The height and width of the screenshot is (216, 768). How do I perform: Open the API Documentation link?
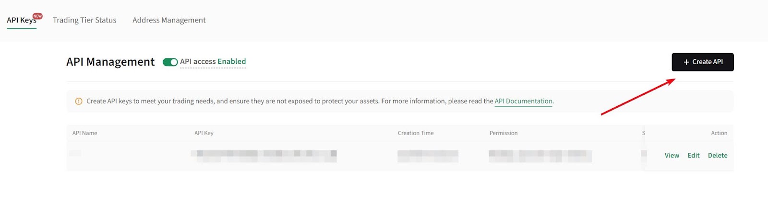click(x=523, y=101)
